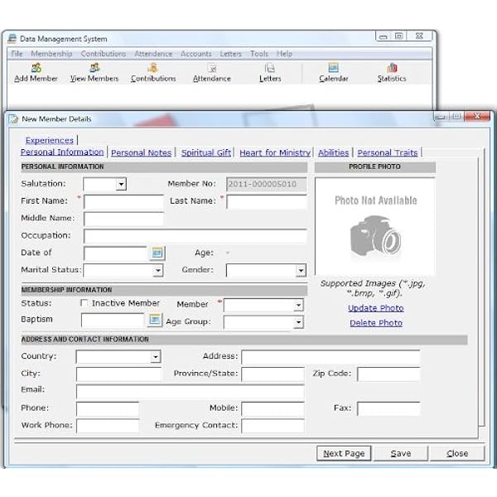Open the Date of Birth calendar picker

coord(157,253)
